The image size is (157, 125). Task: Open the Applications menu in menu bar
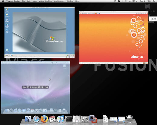click(x=59, y=1)
